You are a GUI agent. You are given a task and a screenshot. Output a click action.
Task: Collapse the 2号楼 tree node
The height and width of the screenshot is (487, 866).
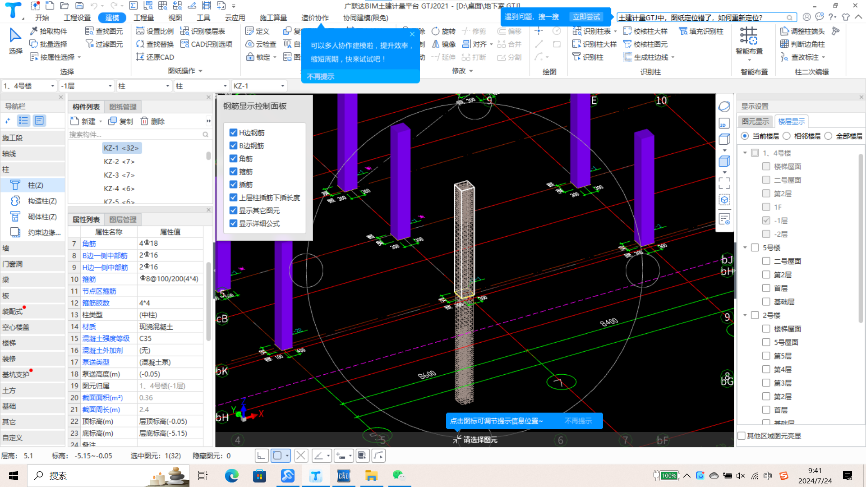[x=745, y=315]
